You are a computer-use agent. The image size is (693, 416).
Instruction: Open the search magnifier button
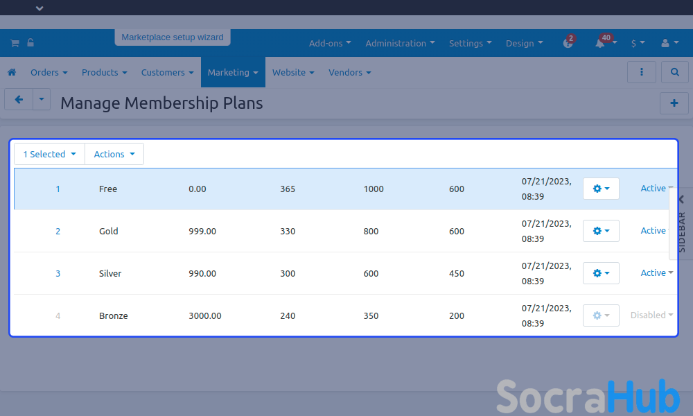(x=674, y=72)
